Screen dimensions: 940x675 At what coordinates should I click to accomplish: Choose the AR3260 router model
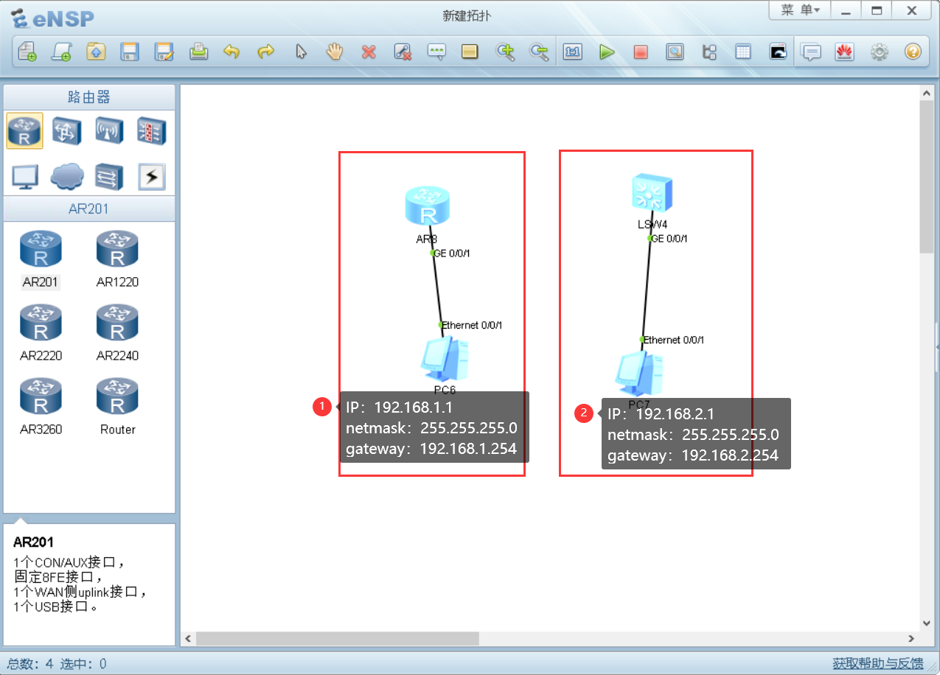click(41, 406)
